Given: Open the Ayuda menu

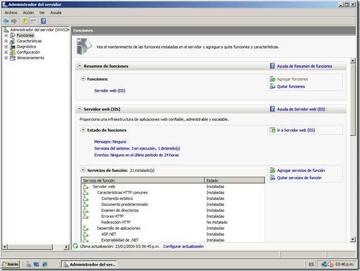Looking at the screenshot, I should 56,13.
